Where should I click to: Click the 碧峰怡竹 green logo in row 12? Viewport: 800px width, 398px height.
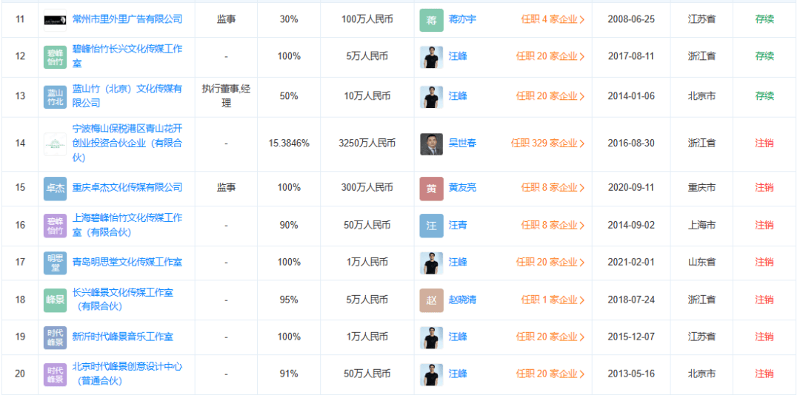point(56,56)
